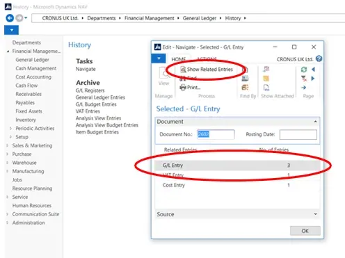Expand the Administration tree node arrow
This screenshot has height=258, width=345.
pos(8,223)
